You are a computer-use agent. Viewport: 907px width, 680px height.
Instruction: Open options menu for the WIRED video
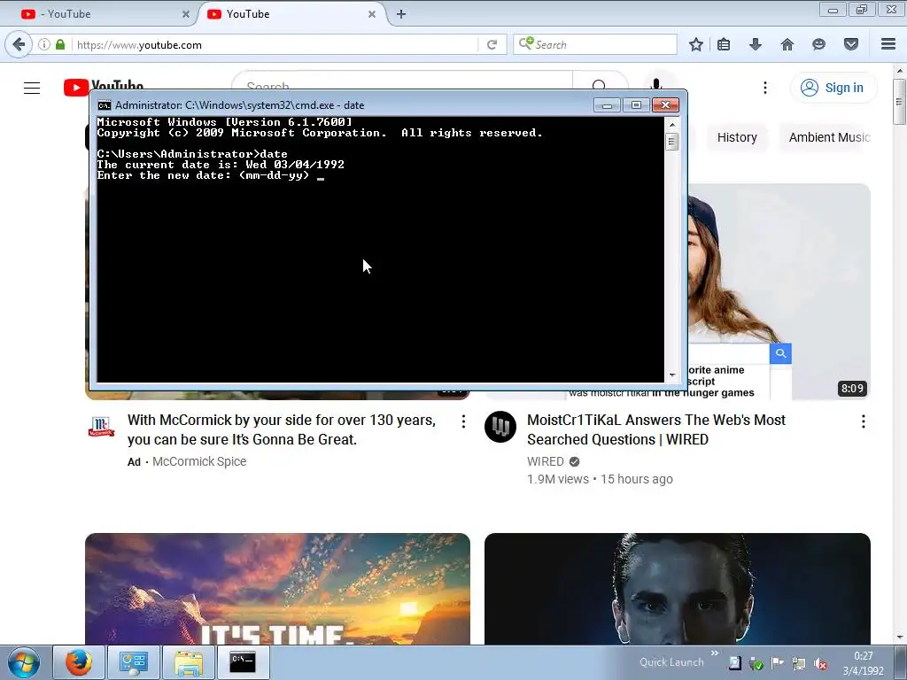point(863,421)
